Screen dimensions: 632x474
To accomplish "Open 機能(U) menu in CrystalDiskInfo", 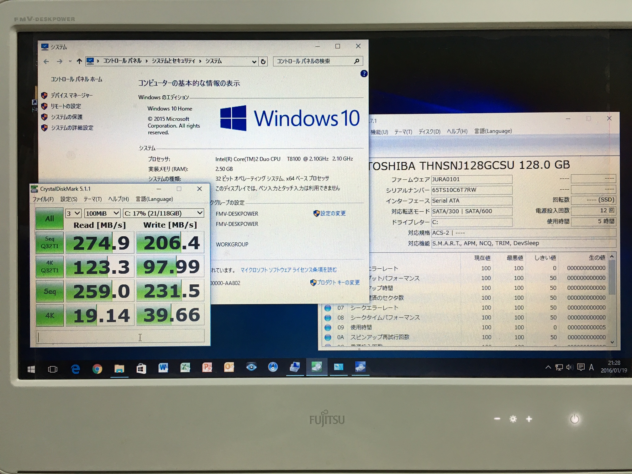I will 379,132.
